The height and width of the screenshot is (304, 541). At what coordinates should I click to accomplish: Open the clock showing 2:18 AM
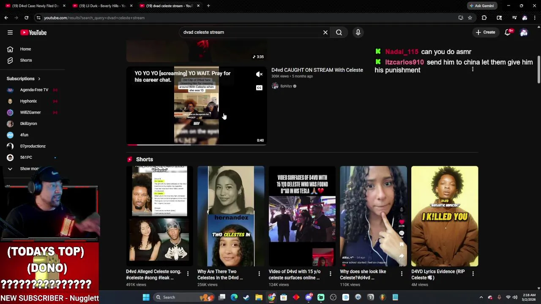tap(529, 297)
